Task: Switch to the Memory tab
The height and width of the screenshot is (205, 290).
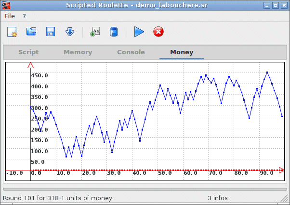Action: (x=78, y=52)
